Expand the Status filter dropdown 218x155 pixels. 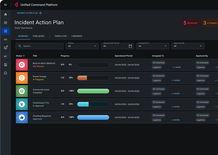click(83, 46)
